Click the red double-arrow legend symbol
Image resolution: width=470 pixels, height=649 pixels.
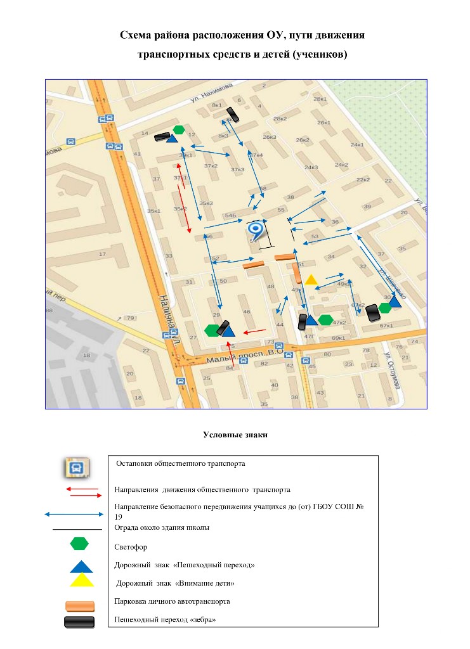[x=84, y=492]
